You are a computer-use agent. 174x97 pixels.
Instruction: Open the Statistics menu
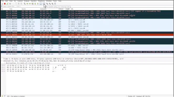pyautogui.click(x=34, y=1)
